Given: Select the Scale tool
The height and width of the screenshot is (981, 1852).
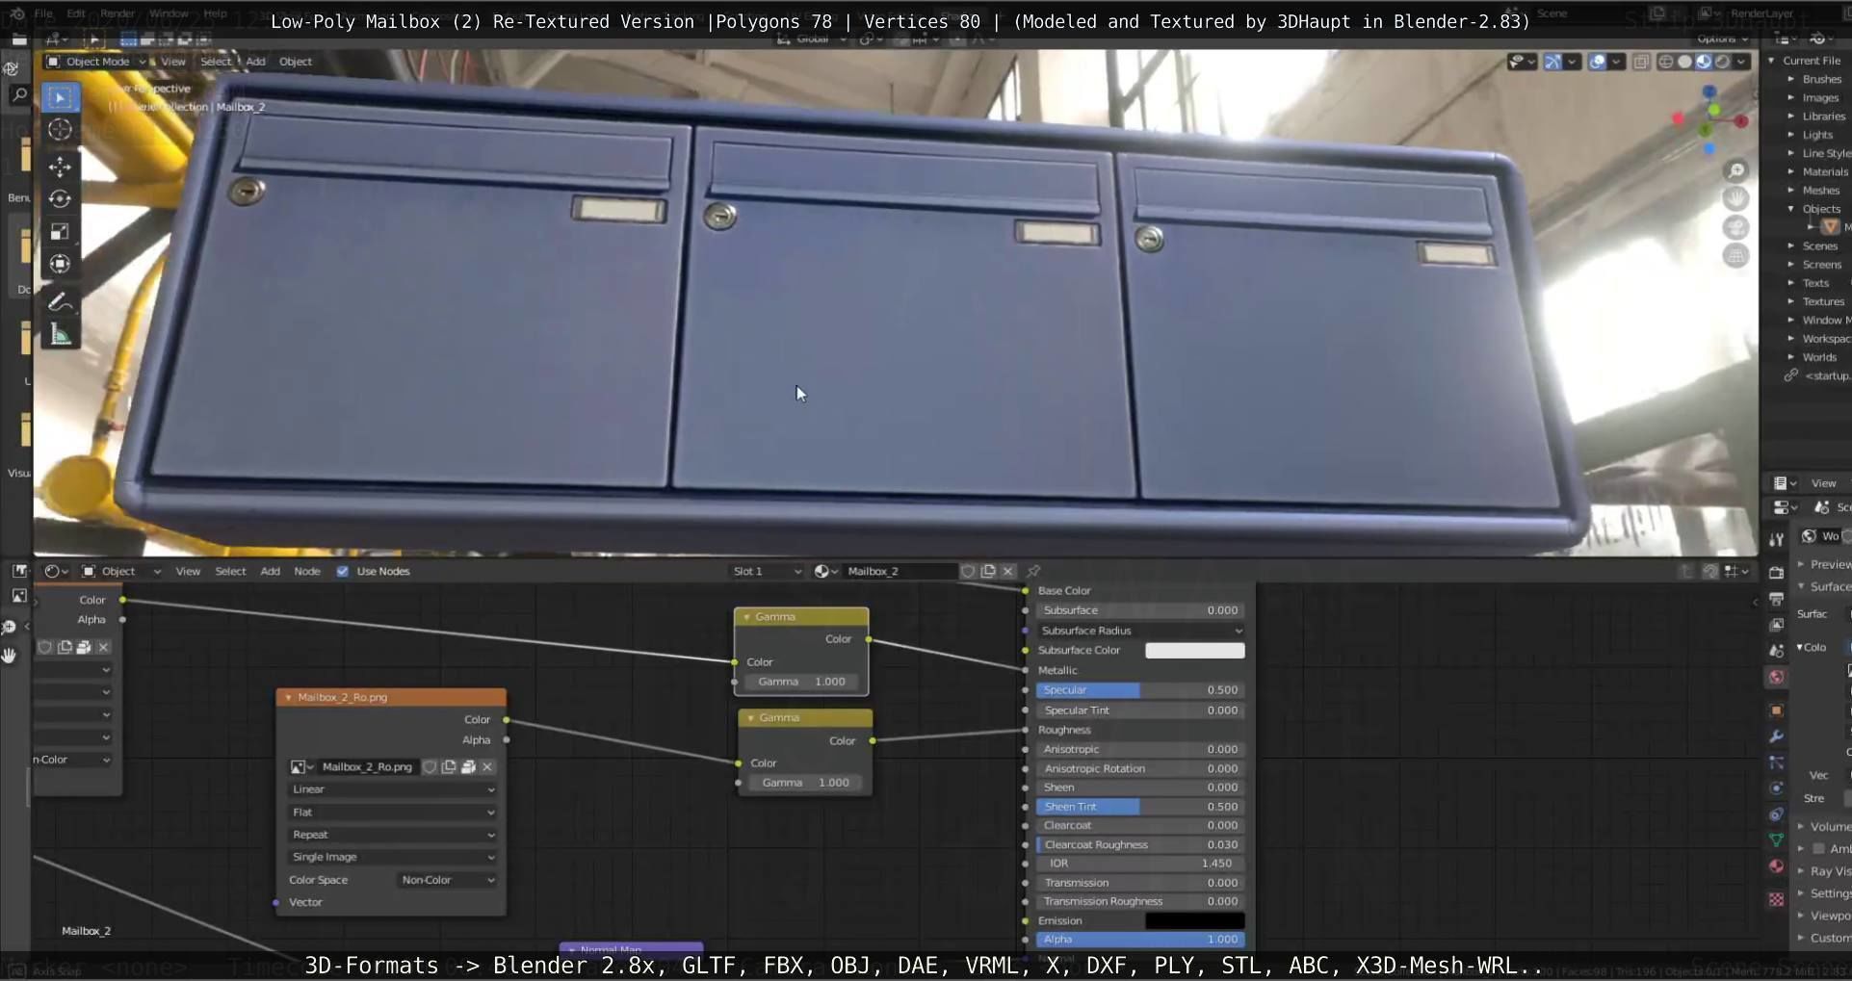Looking at the screenshot, I should tap(60, 232).
